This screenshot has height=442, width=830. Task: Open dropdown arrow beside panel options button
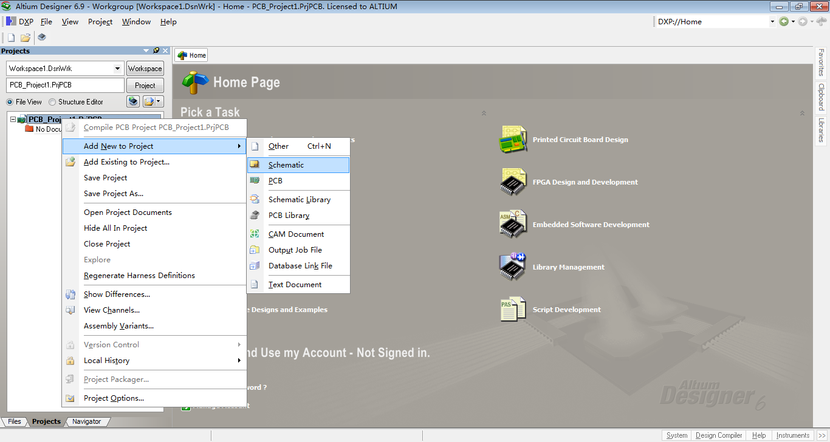coord(159,101)
